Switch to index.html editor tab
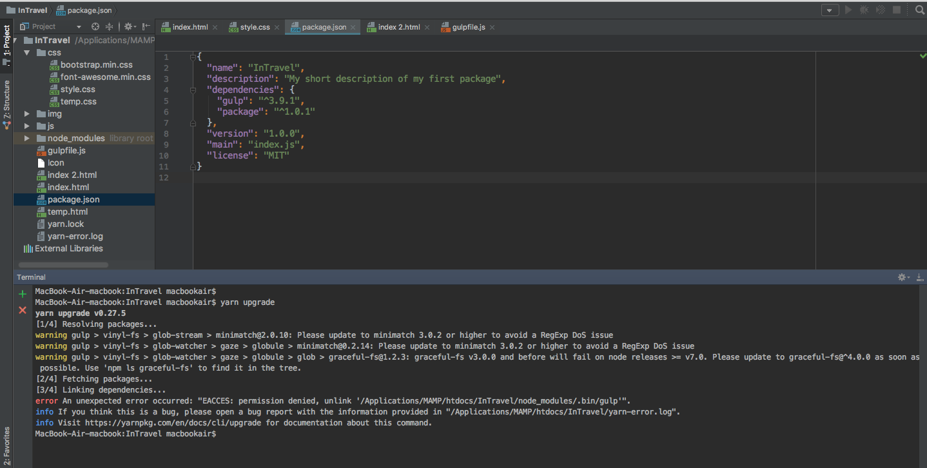Viewport: 927px width, 468px height. [x=190, y=27]
